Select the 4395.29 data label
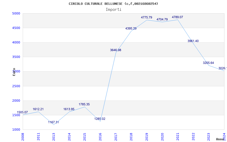227x142 pixels. 131,29
